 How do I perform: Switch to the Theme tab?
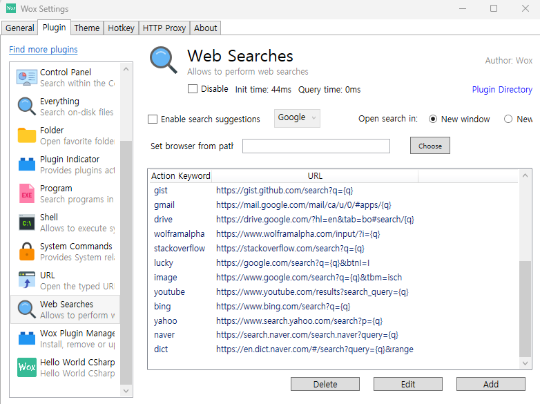tap(87, 28)
